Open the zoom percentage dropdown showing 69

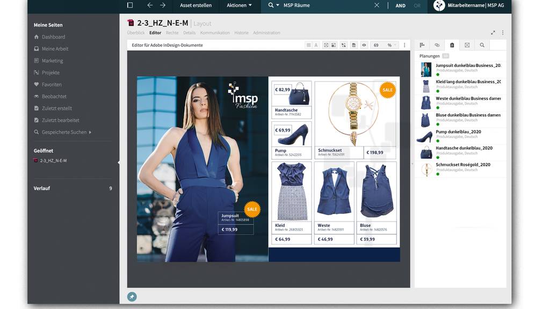pos(385,45)
